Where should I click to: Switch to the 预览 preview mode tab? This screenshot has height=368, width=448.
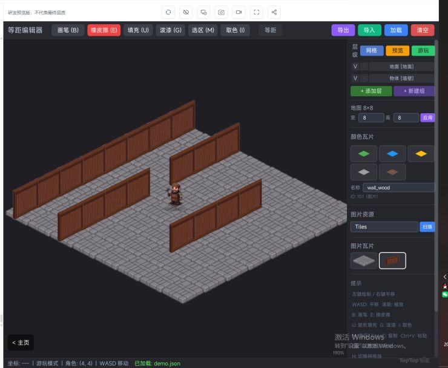click(x=397, y=51)
